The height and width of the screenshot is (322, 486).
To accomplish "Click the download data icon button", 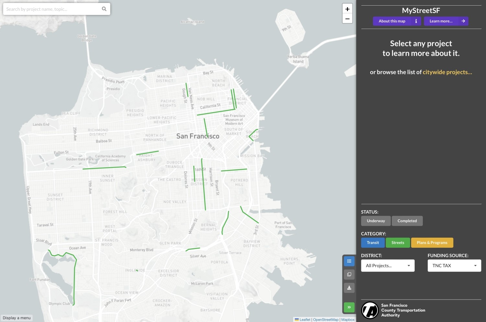I will tap(349, 288).
